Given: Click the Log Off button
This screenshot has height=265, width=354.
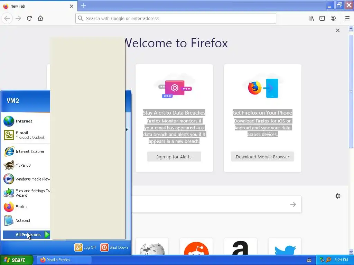Looking at the screenshot, I should tap(85, 247).
